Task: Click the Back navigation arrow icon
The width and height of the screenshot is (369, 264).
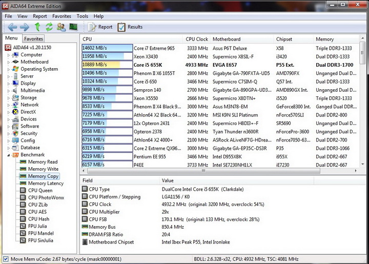Action: pos(12,27)
